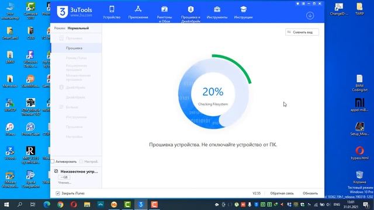The width and height of the screenshot is (374, 210).
Task: Open the VMware Workstation desktop icon
Action: pos(10,179)
